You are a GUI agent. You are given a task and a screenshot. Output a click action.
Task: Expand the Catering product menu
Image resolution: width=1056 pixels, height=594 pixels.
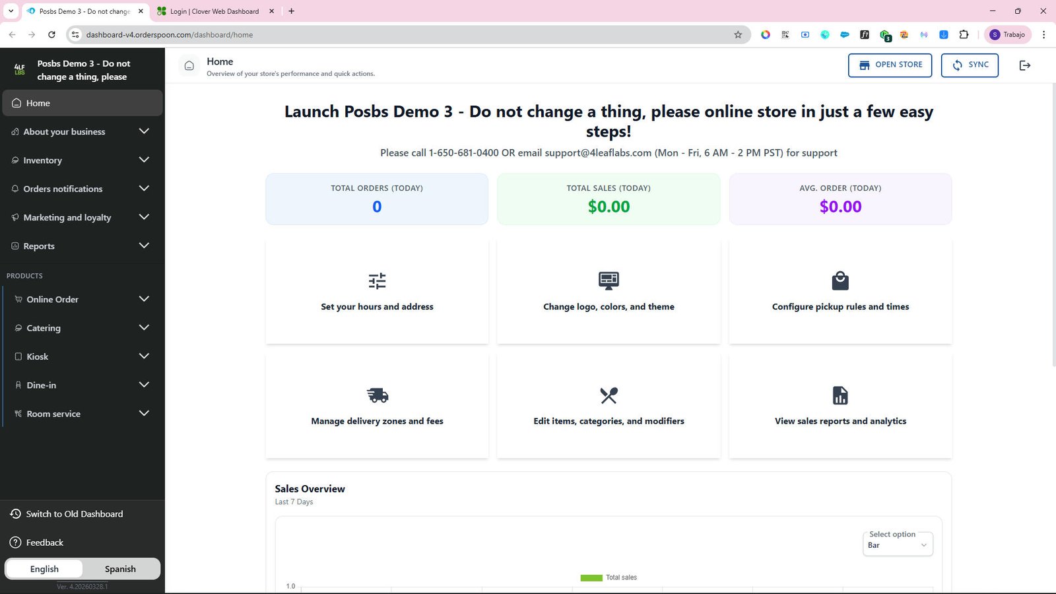(x=84, y=328)
